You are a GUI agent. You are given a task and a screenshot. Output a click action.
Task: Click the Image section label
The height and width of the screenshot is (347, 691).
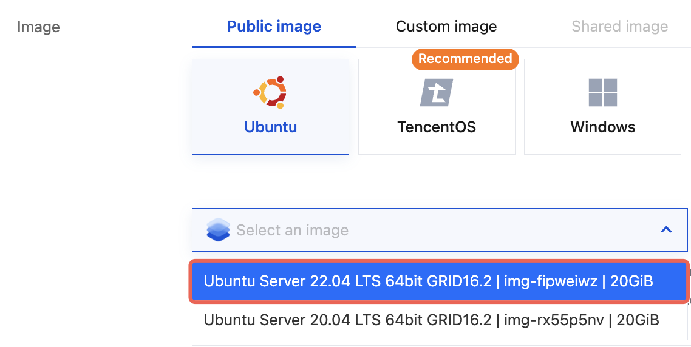tap(38, 27)
